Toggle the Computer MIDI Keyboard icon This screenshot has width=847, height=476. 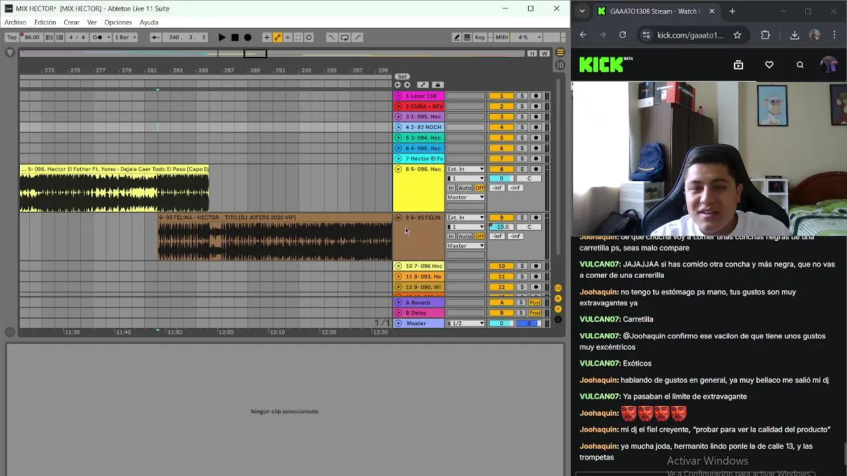pyautogui.click(x=467, y=38)
